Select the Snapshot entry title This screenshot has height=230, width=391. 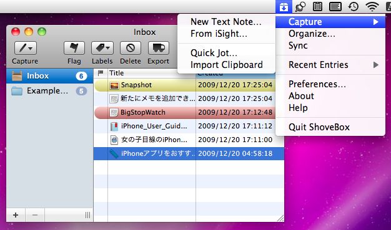point(136,85)
